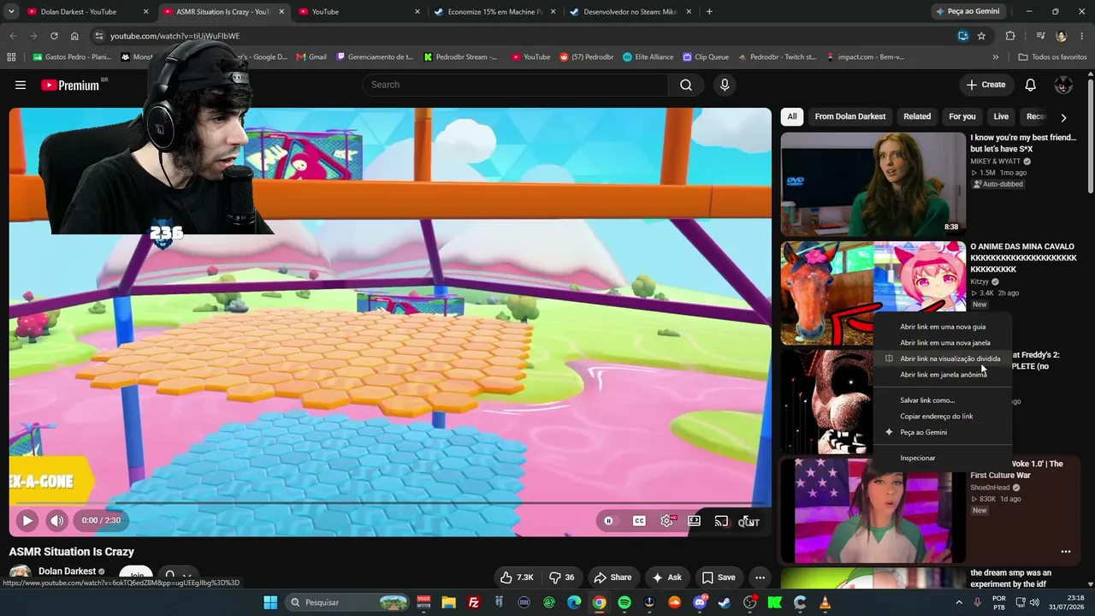
Task: Select the All filter chip
Action: click(792, 116)
